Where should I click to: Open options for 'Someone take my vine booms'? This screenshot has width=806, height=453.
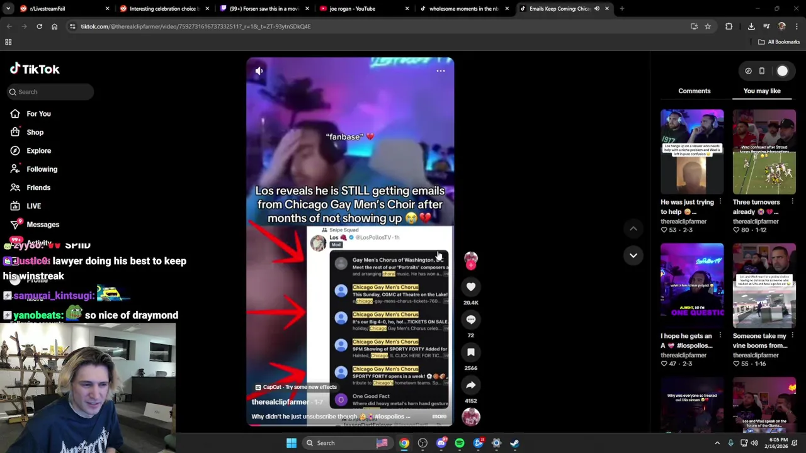pyautogui.click(x=792, y=336)
